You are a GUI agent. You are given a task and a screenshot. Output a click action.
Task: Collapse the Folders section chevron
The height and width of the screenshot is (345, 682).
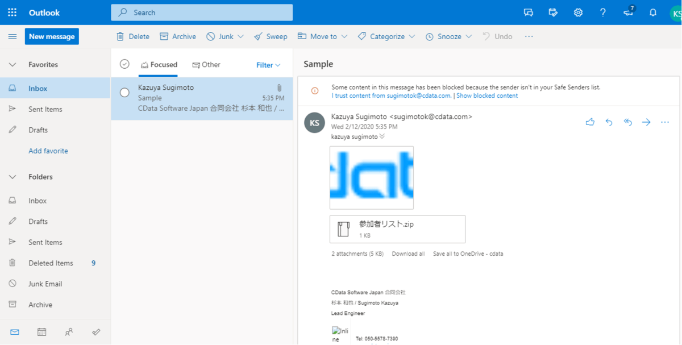pyautogui.click(x=13, y=177)
